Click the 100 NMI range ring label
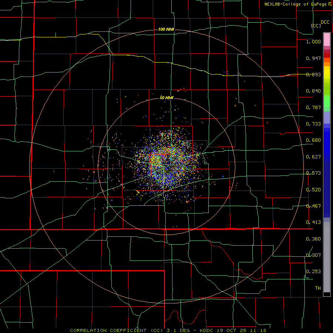The width and height of the screenshot is (333, 333). click(x=166, y=29)
